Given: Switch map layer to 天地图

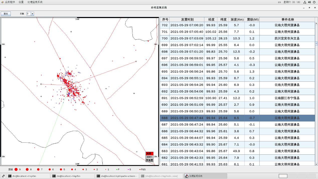Looking at the screenshot, I should pos(149,160).
